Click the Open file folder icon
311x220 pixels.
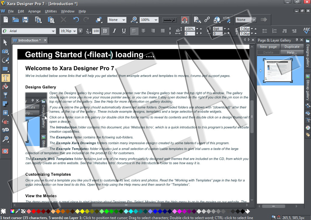point(15,20)
